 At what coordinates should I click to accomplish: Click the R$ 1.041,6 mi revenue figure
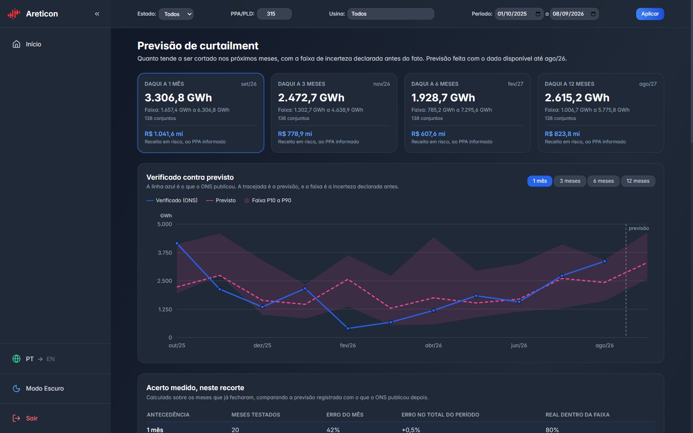(x=164, y=134)
